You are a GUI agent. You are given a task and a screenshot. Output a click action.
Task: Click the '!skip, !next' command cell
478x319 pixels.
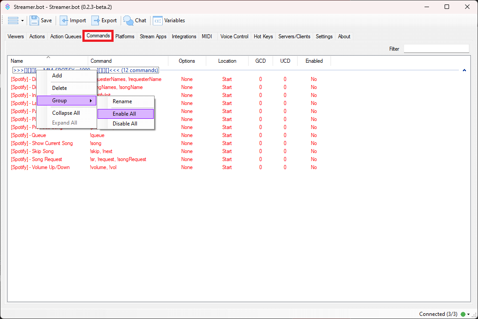pos(101,151)
